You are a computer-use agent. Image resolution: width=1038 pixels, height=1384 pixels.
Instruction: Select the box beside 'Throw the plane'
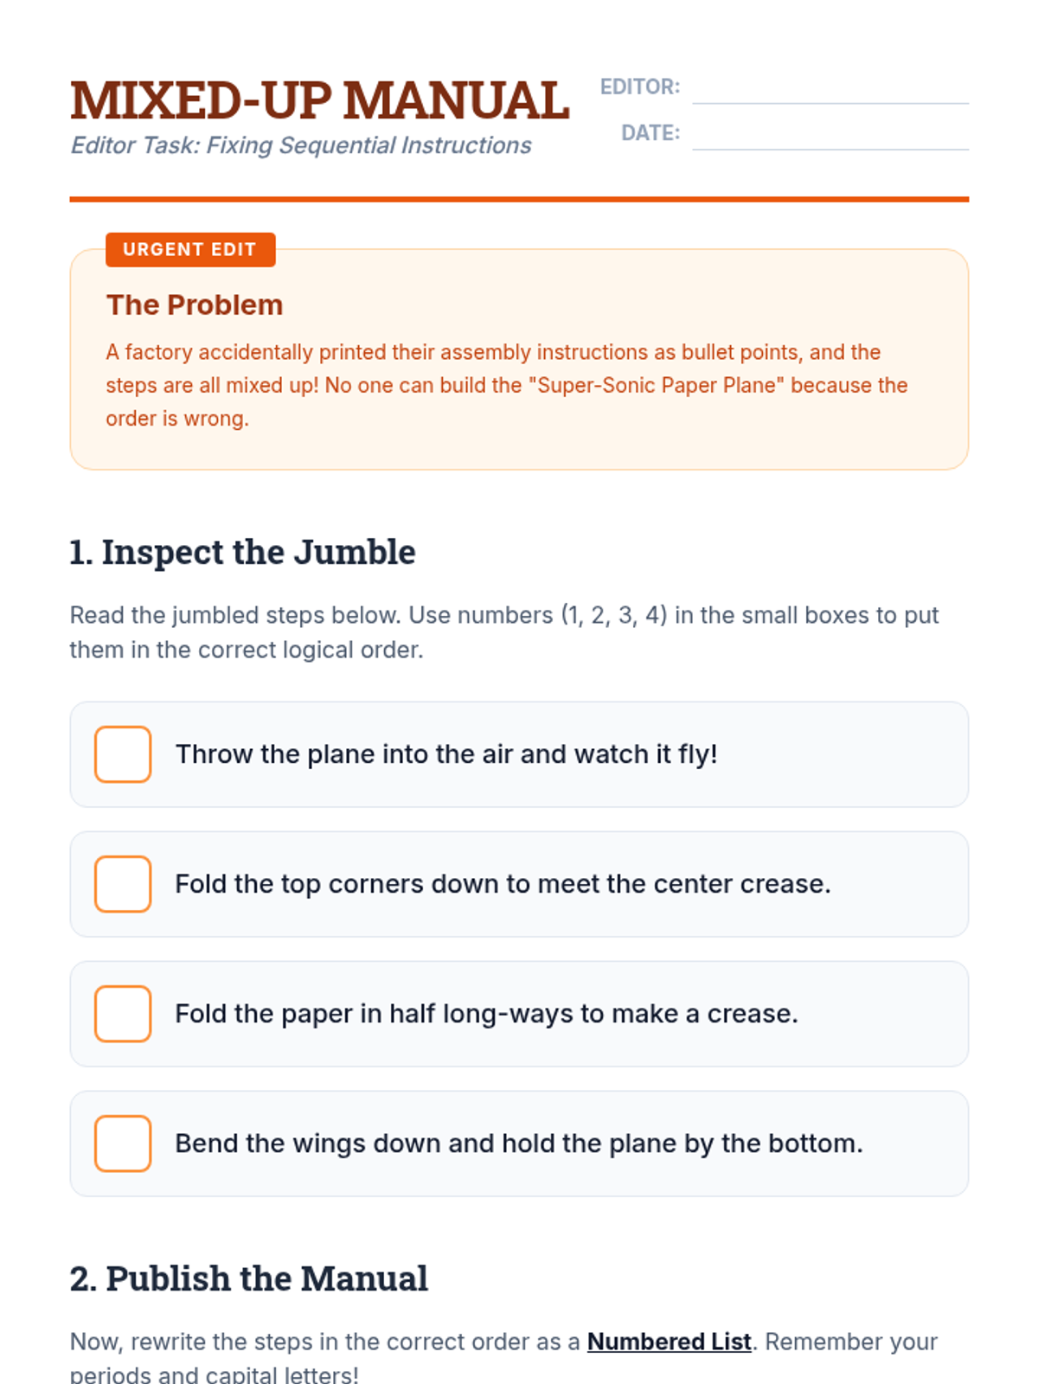click(x=123, y=754)
